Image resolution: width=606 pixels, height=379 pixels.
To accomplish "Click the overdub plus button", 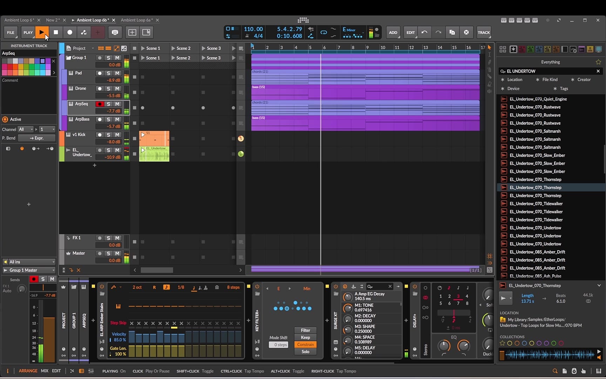I will (97, 32).
